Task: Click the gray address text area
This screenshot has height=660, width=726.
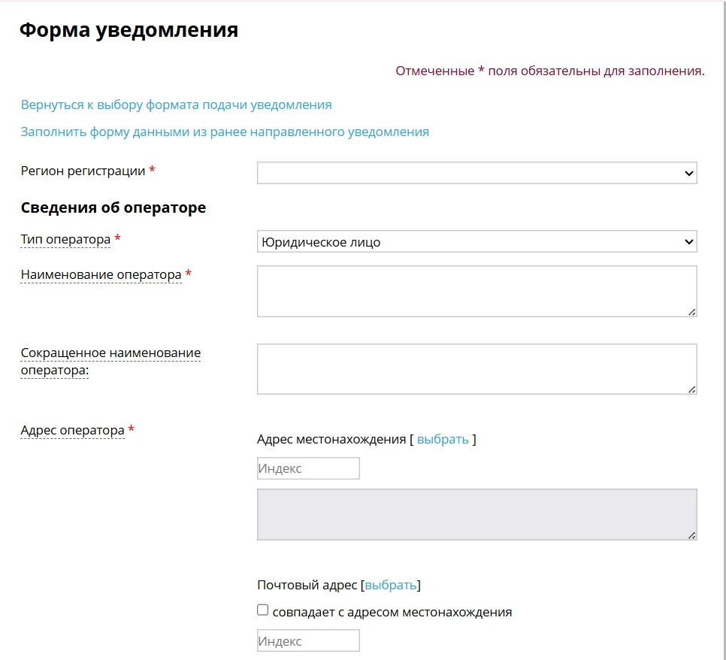Action: click(x=477, y=515)
